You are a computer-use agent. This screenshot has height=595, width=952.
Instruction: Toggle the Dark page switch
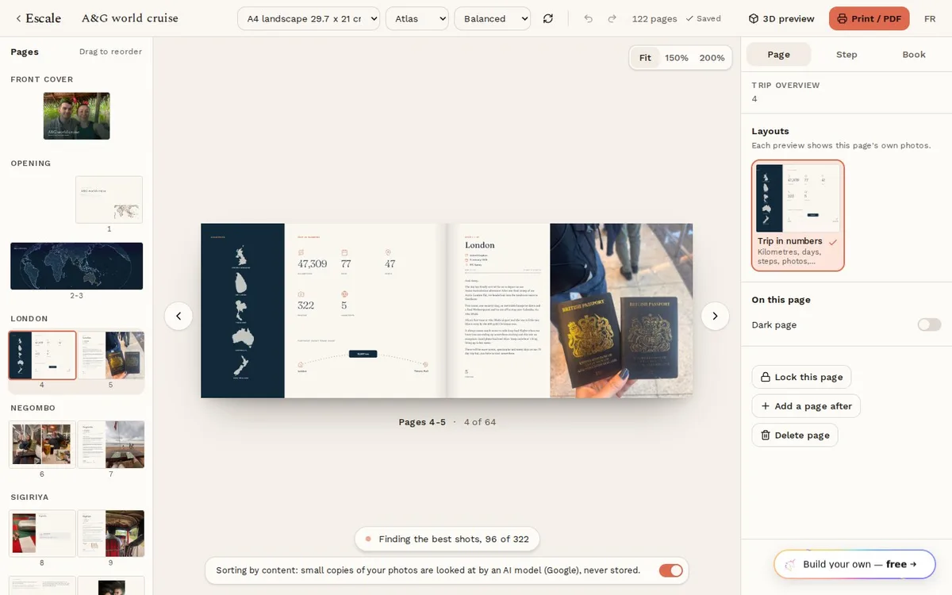[929, 324]
